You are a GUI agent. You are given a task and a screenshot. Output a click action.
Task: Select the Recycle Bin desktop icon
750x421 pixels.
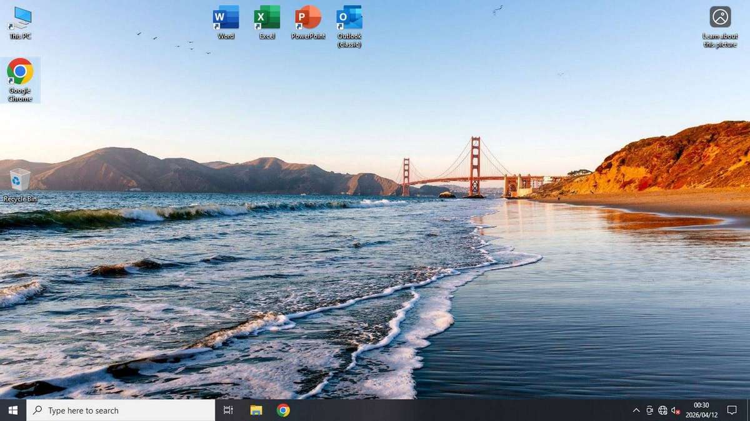click(20, 186)
